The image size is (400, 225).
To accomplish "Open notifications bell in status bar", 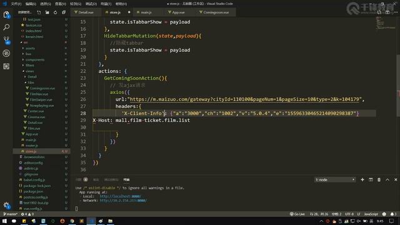I will 393,214.
